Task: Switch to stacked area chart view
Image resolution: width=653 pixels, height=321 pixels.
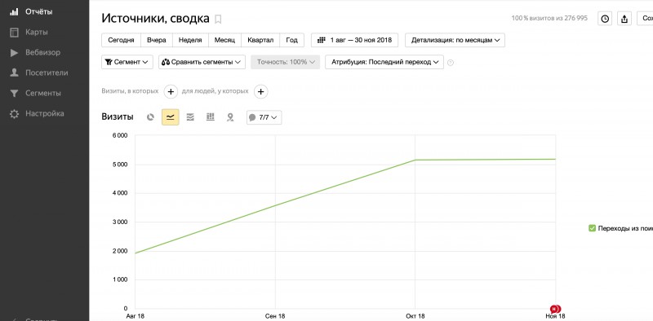Action: coord(190,117)
